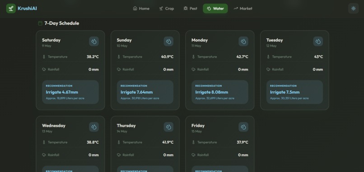
Task: Go to the Home tab
Action: point(141,9)
